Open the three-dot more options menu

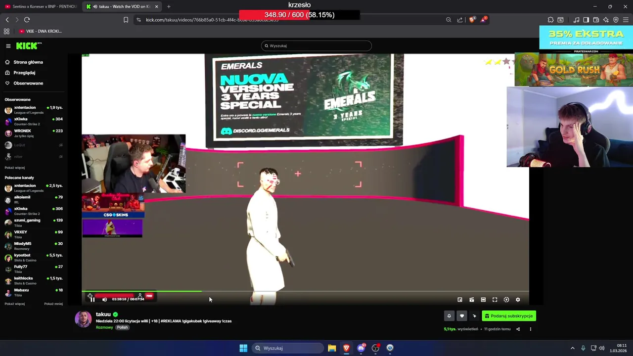coord(531,329)
